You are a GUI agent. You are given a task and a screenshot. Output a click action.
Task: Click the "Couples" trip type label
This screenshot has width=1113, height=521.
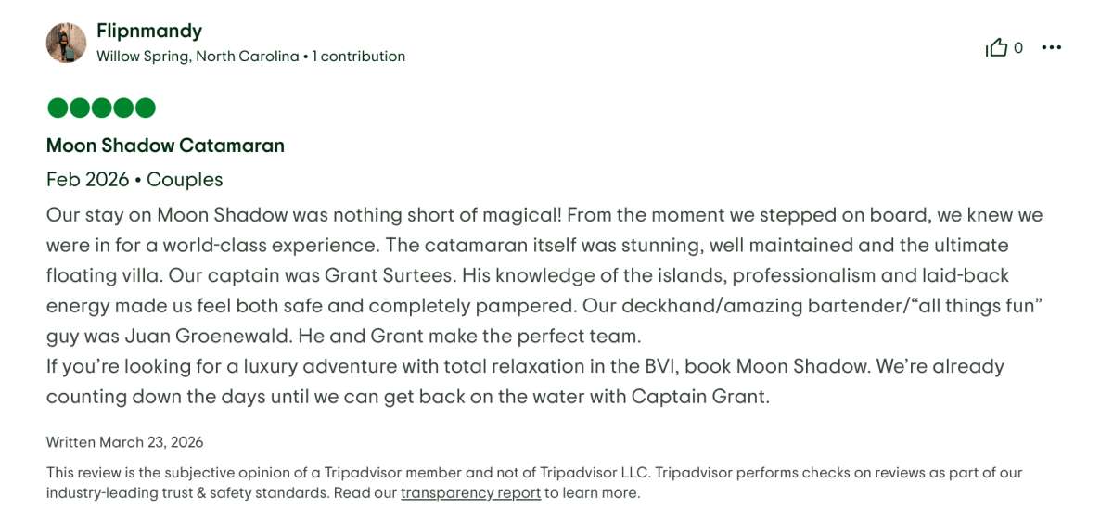coord(185,179)
